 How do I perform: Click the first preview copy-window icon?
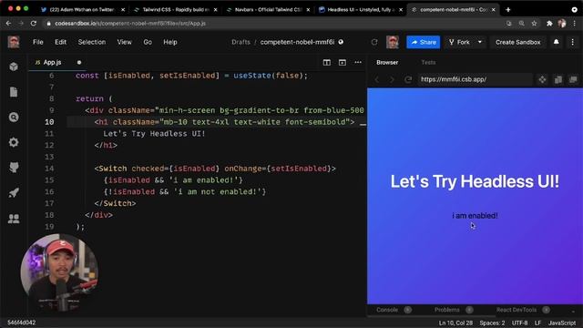click(558, 79)
